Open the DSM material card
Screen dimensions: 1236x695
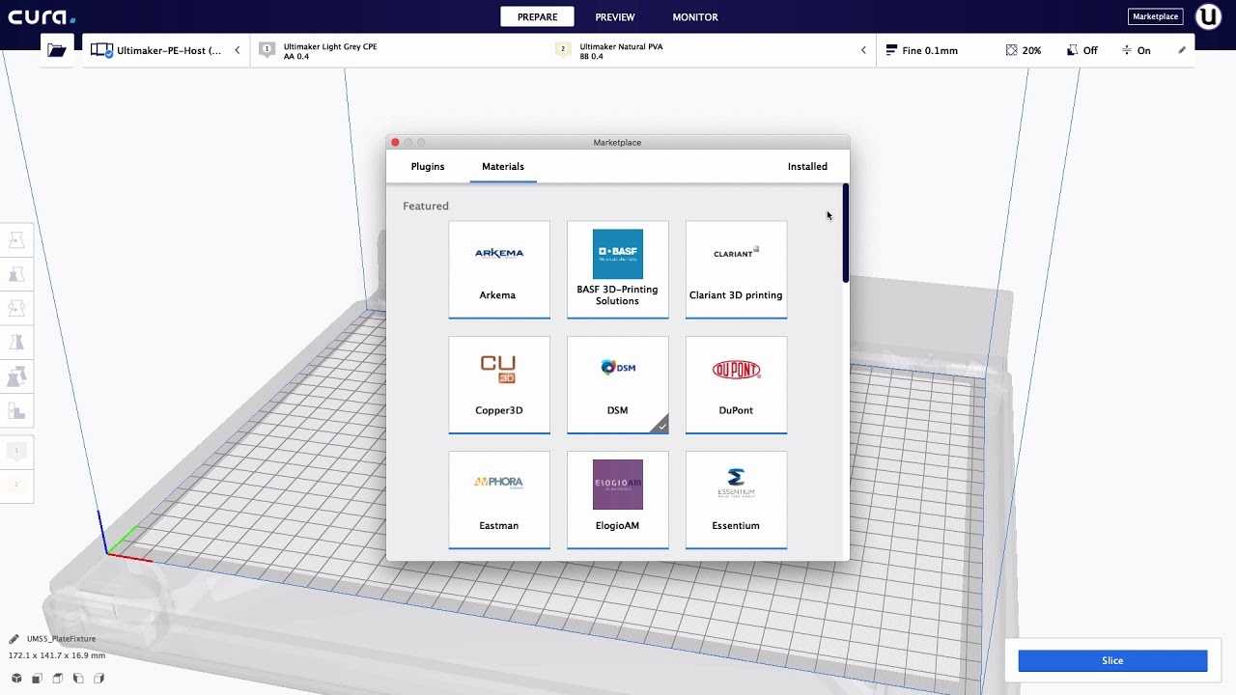(x=618, y=384)
